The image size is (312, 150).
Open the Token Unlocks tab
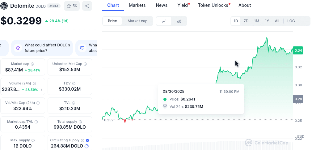click(x=213, y=5)
